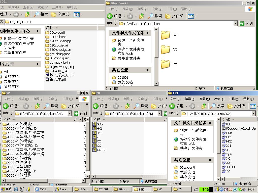
Task: Collapse file and folder tasks panel in 90cc-benti window
Action: (x=148, y=33)
